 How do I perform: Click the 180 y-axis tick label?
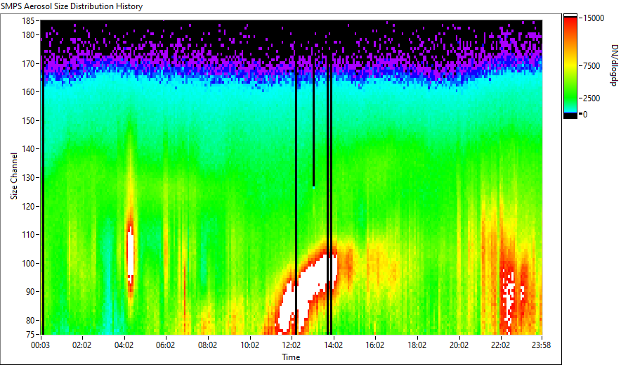(x=27, y=35)
